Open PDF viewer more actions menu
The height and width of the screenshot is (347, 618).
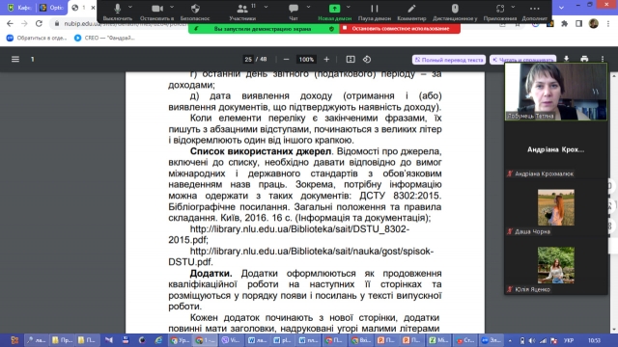603,59
